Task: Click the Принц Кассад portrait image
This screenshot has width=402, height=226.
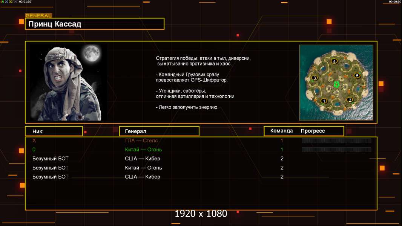Action: tap(69, 82)
